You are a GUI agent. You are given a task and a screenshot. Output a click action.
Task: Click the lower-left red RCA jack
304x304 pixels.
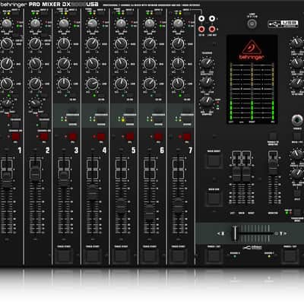click(x=201, y=29)
